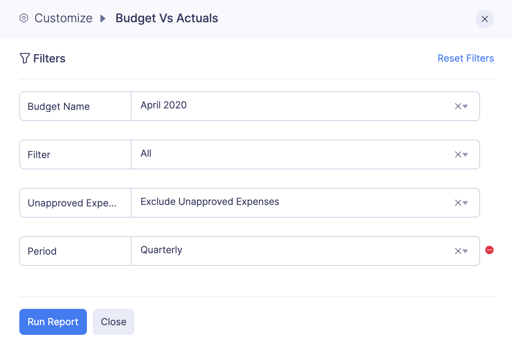Click the Filters funnel icon
This screenshot has width=512, height=346.
(x=25, y=58)
